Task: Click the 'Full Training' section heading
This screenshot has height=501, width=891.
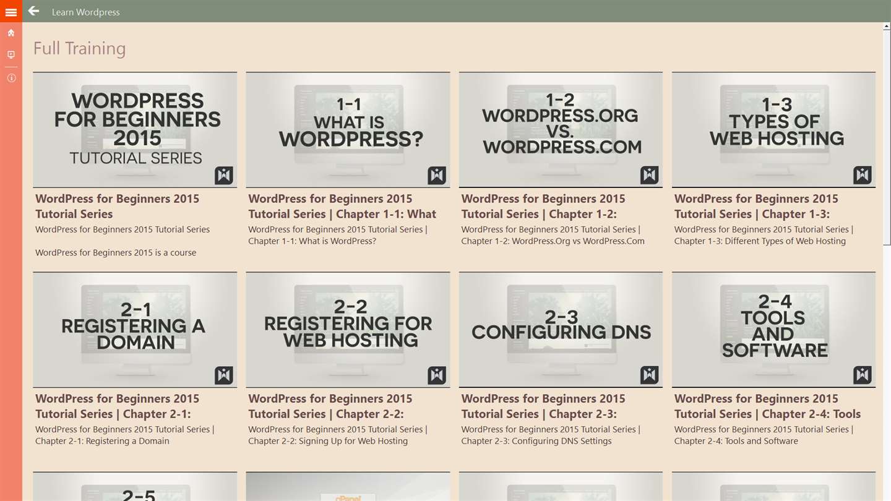Action: pyautogui.click(x=79, y=48)
